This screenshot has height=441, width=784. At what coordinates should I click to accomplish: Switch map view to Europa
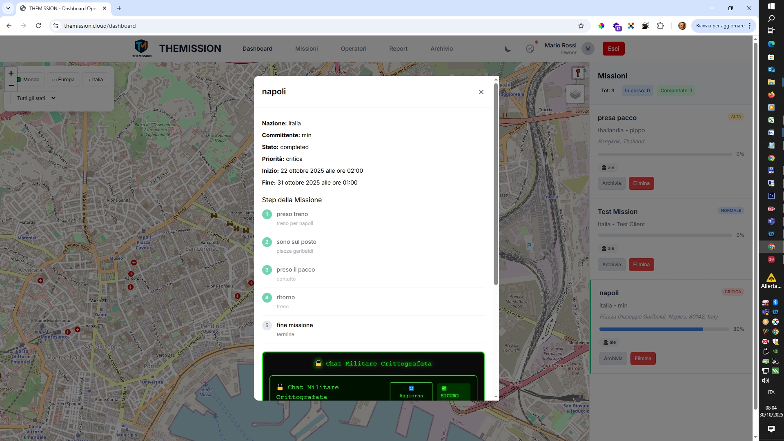pos(63,79)
